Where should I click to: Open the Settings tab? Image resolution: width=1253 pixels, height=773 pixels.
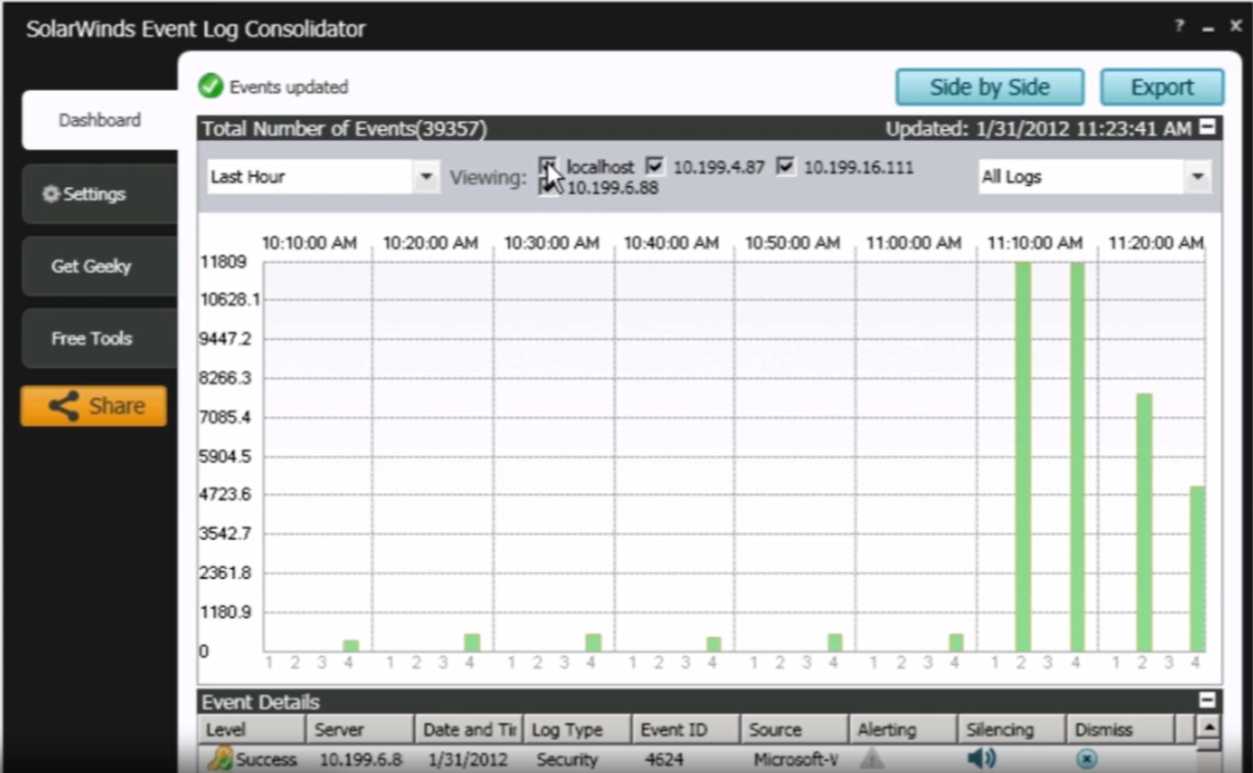[99, 194]
